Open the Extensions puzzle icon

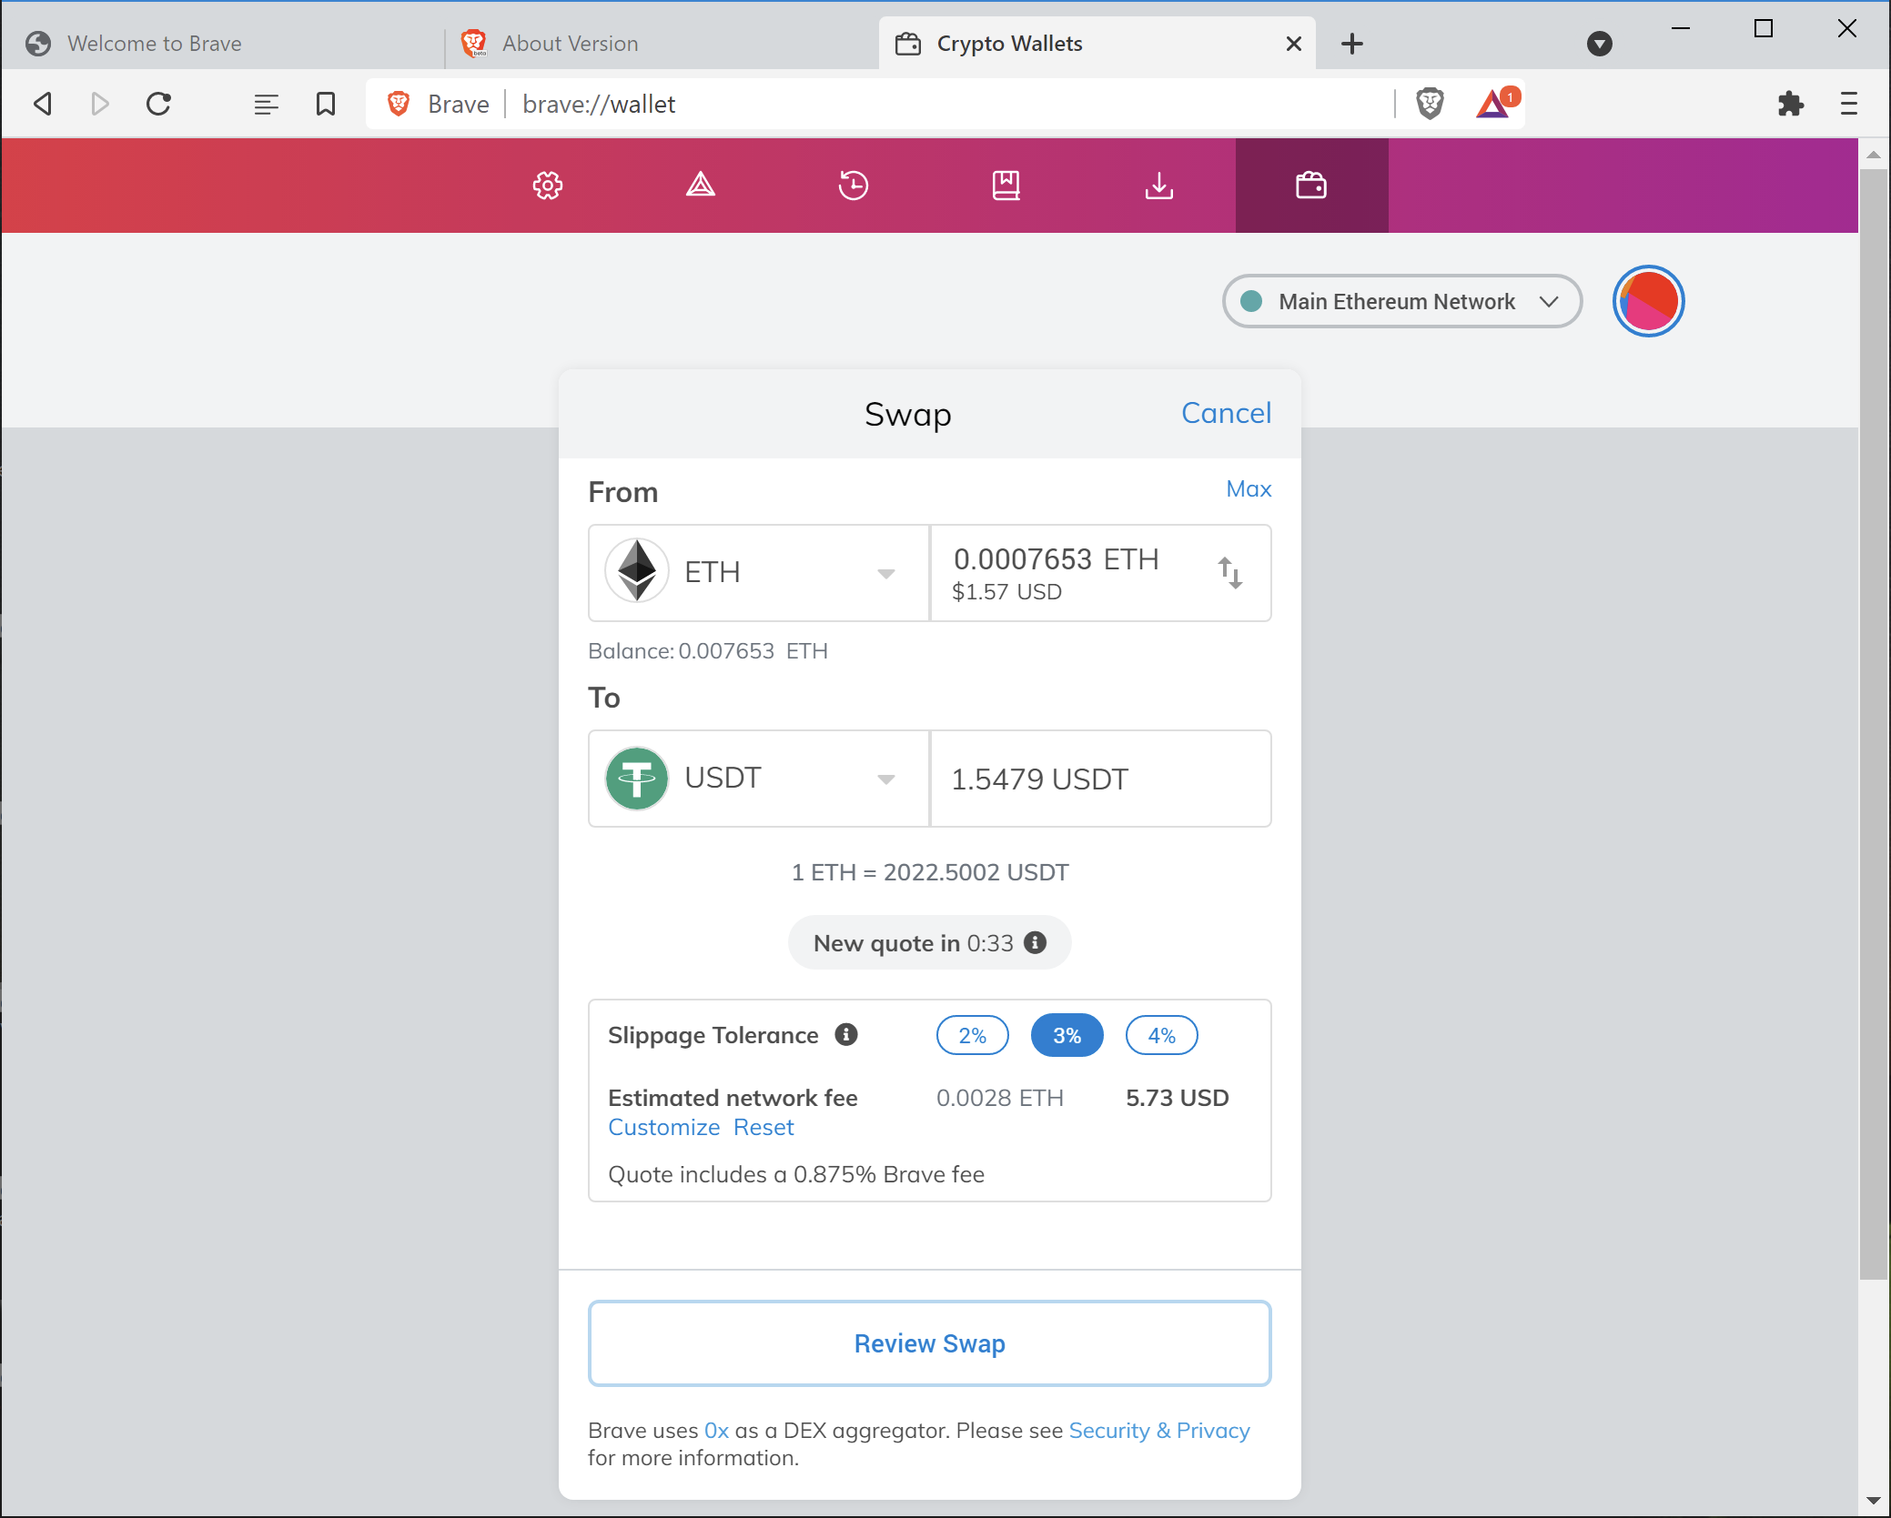[x=1790, y=104]
